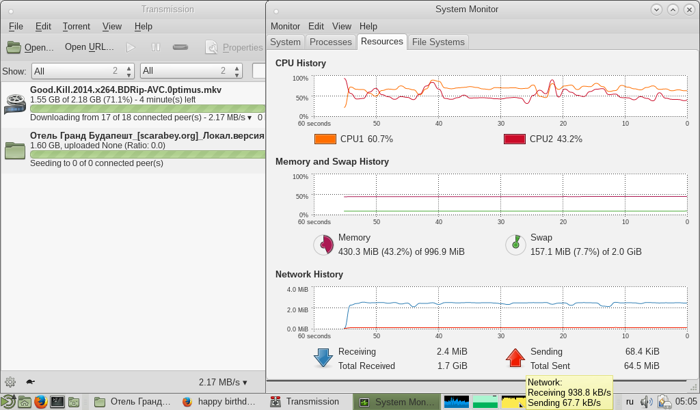Expand the second All filter dropdown
This screenshot has height=410, width=700.
pos(191,71)
